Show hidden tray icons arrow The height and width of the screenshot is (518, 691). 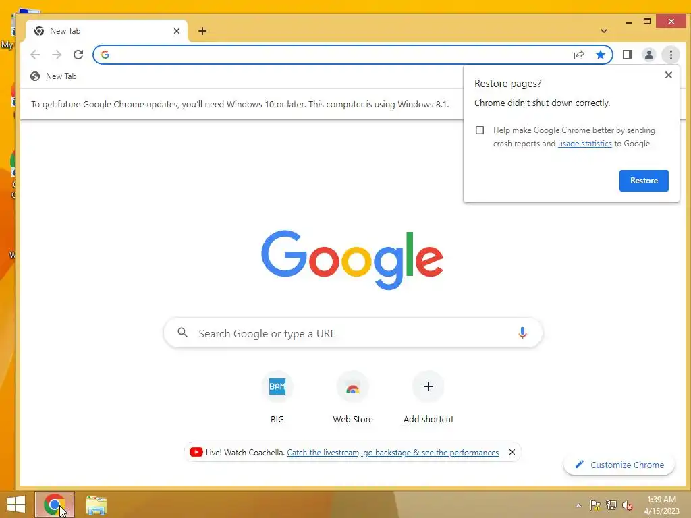point(578,505)
